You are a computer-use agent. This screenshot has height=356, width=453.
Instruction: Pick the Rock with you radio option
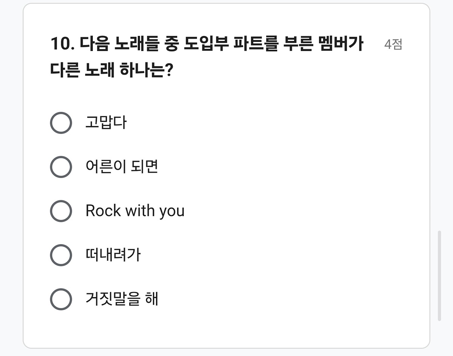(x=61, y=211)
